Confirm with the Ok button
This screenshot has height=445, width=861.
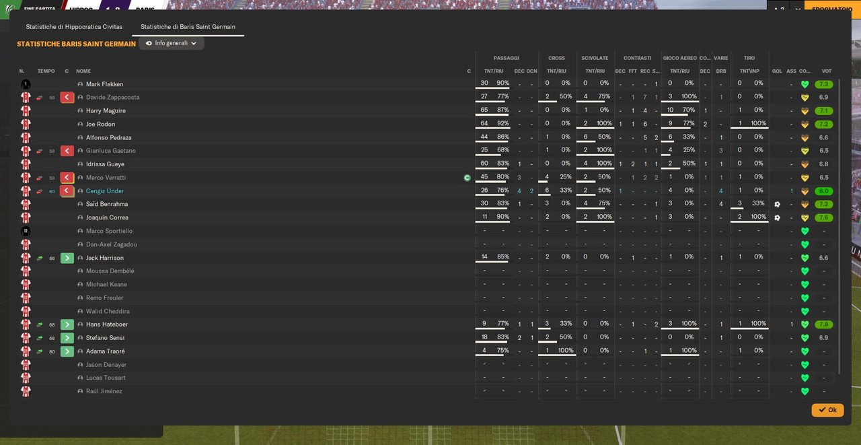point(827,410)
